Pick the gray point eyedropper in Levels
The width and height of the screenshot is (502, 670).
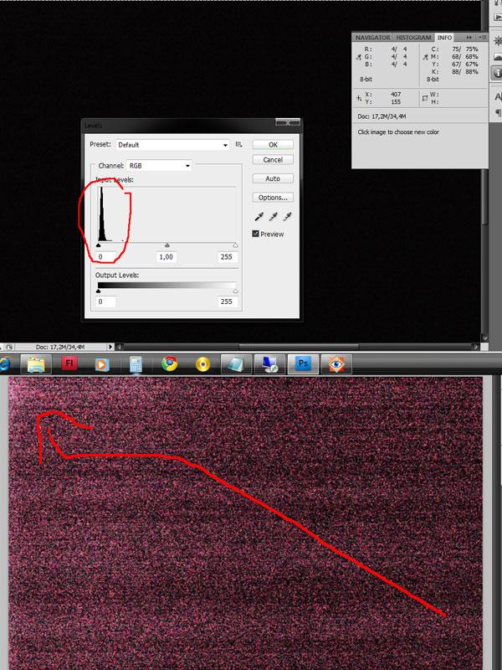(x=274, y=217)
